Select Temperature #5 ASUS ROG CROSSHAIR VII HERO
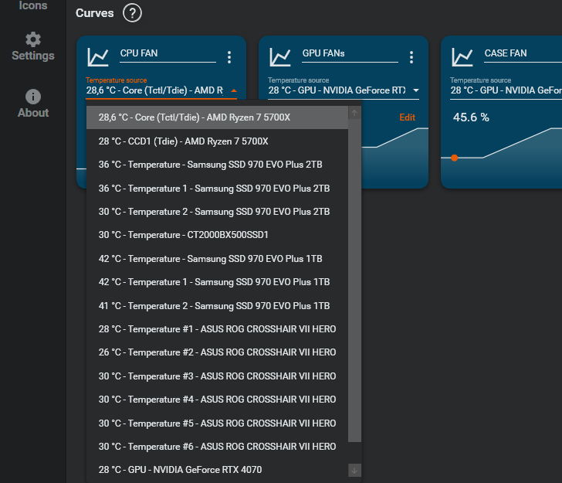 (x=217, y=423)
